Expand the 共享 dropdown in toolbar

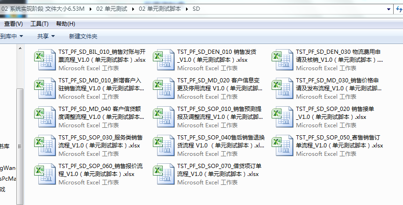(x=46, y=36)
